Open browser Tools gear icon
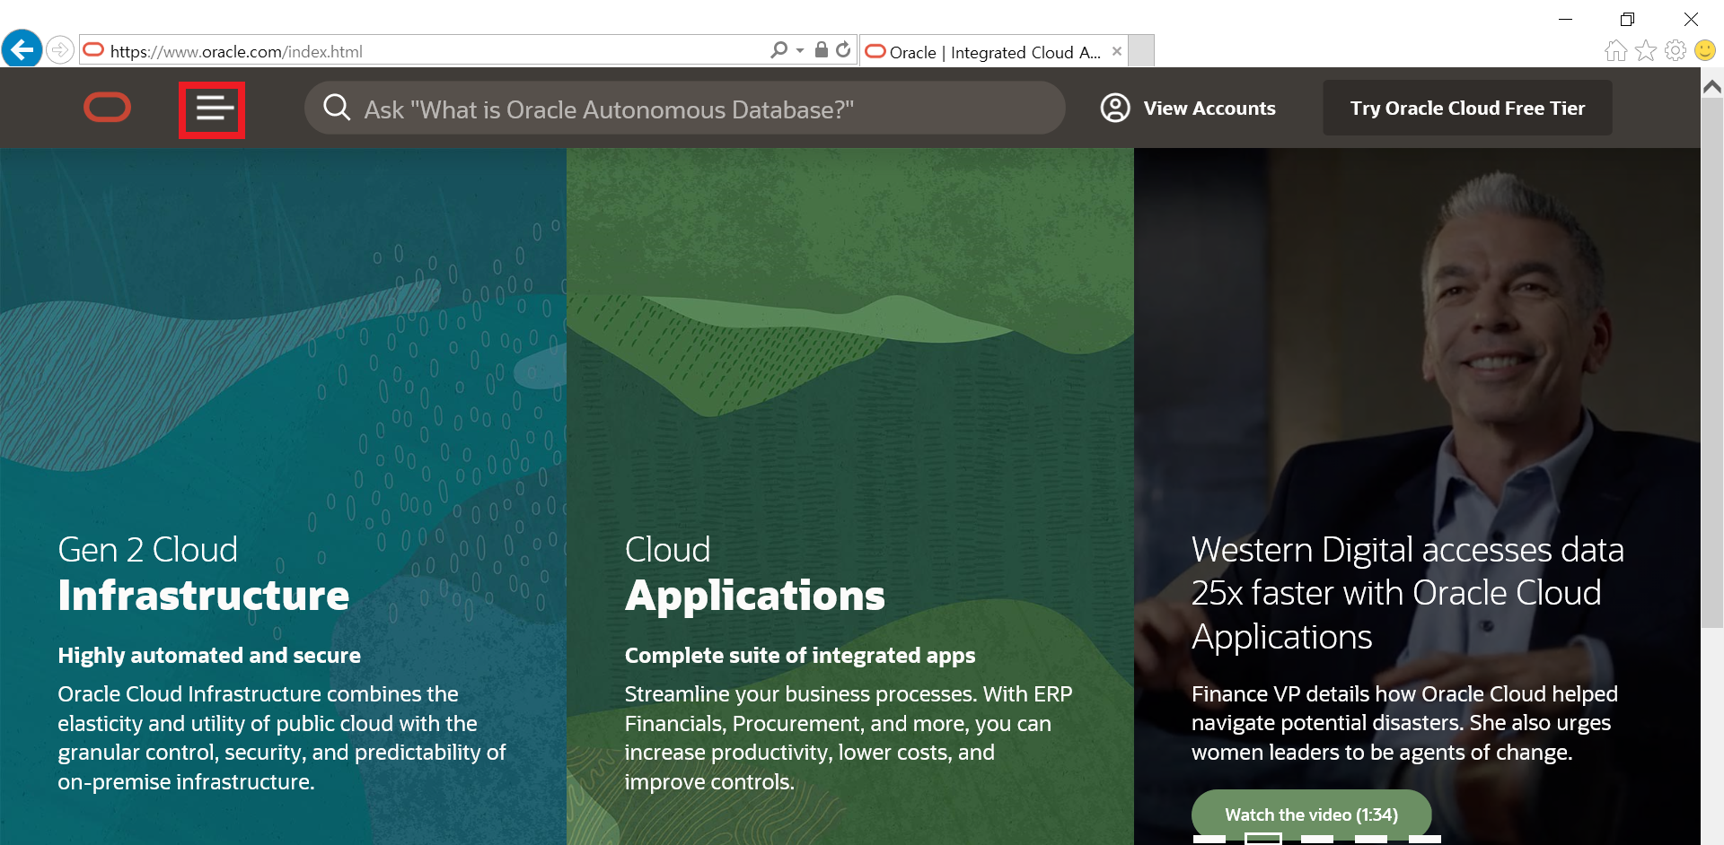Image resolution: width=1724 pixels, height=845 pixels. click(x=1676, y=51)
